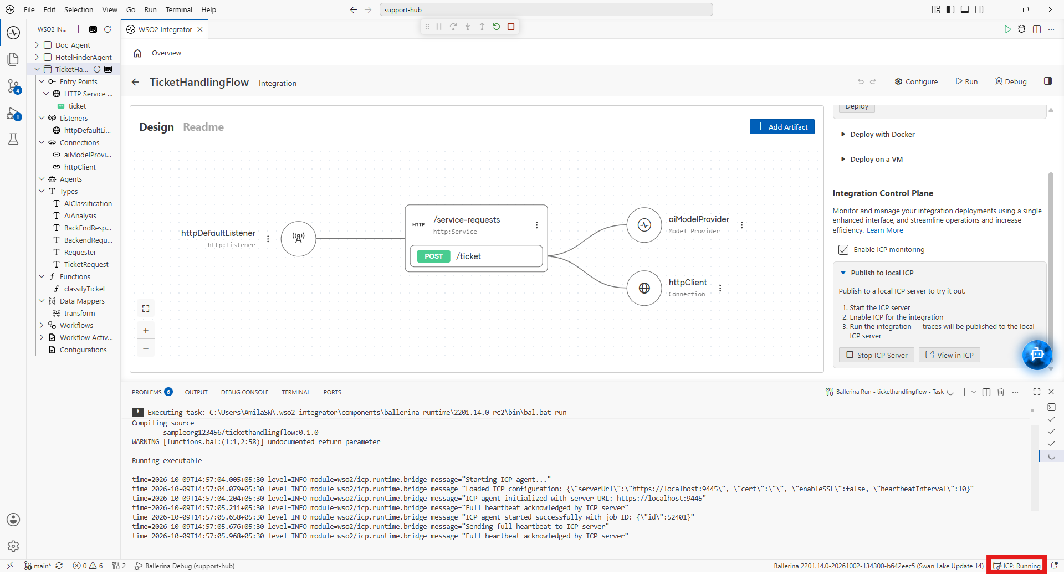Open the WSO2 Integrator activity bar icon
Screen dimensions: 1064x575
(13, 33)
